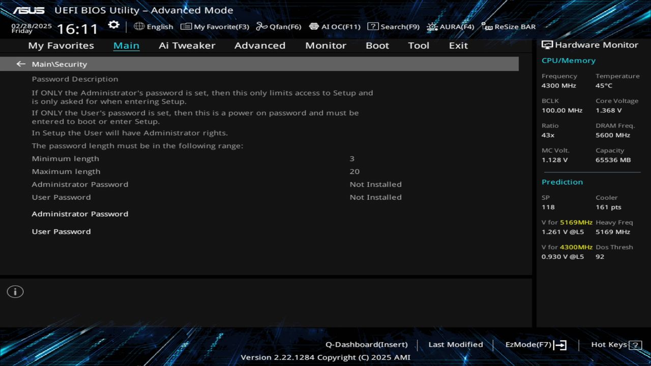Click the date 02/28/2025
The image size is (651, 366).
(x=32, y=25)
